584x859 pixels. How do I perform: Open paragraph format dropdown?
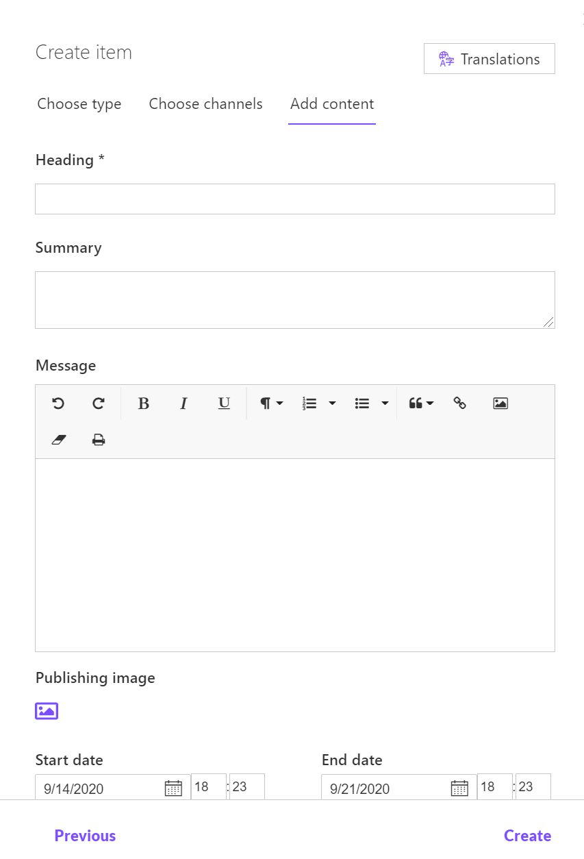coord(272,403)
